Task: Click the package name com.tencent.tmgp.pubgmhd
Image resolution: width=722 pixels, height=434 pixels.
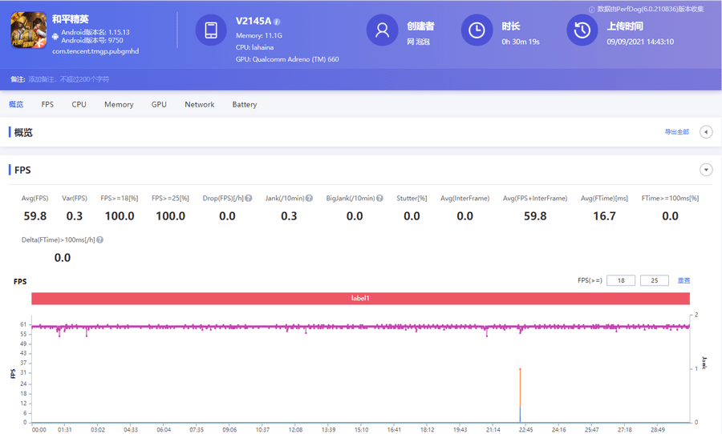Action: 95,51
